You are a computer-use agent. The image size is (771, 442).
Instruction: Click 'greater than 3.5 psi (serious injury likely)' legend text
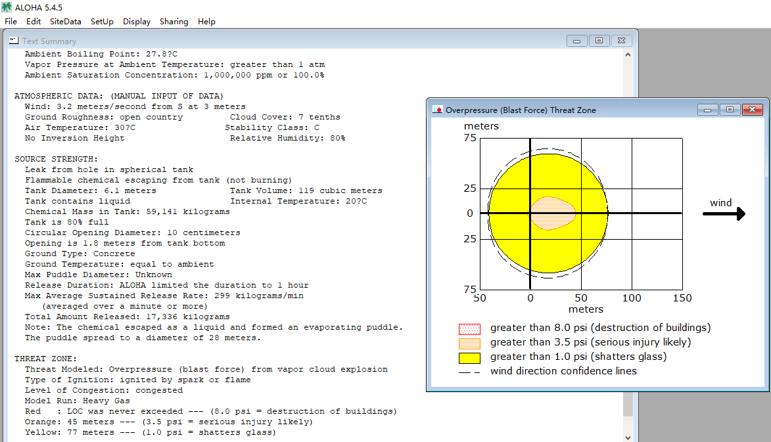[x=590, y=342]
